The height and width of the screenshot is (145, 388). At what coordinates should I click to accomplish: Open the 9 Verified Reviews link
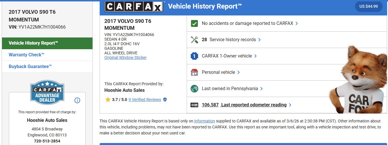(145, 100)
